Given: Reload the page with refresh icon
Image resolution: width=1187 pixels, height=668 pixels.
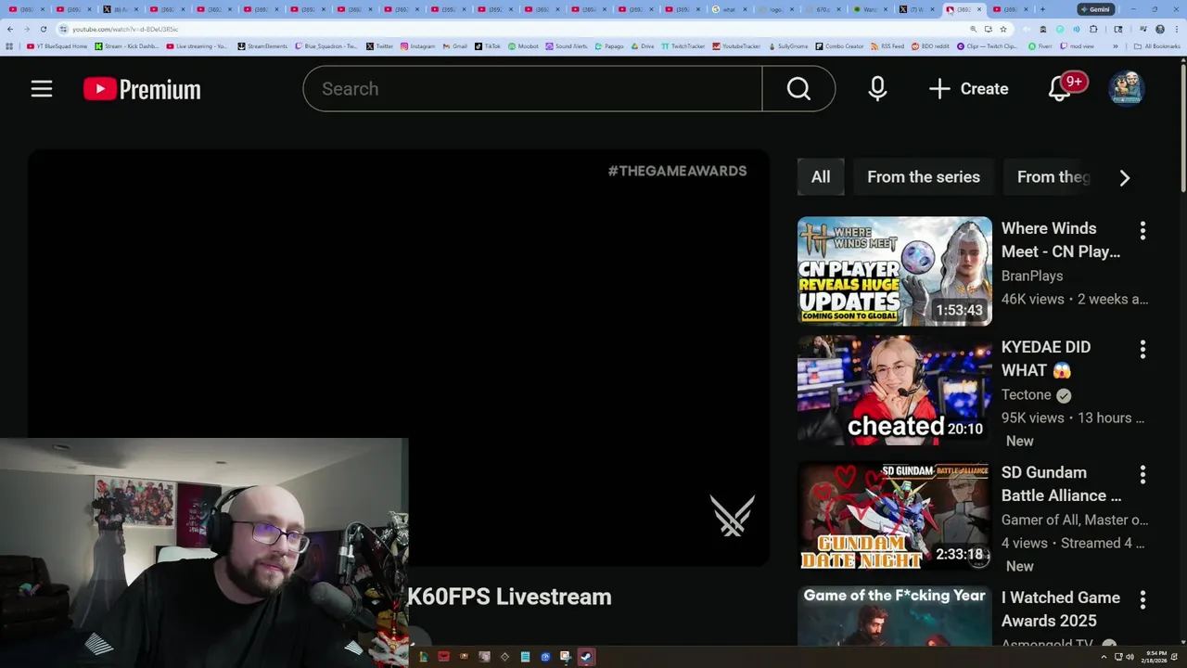Looking at the screenshot, I should click(43, 30).
